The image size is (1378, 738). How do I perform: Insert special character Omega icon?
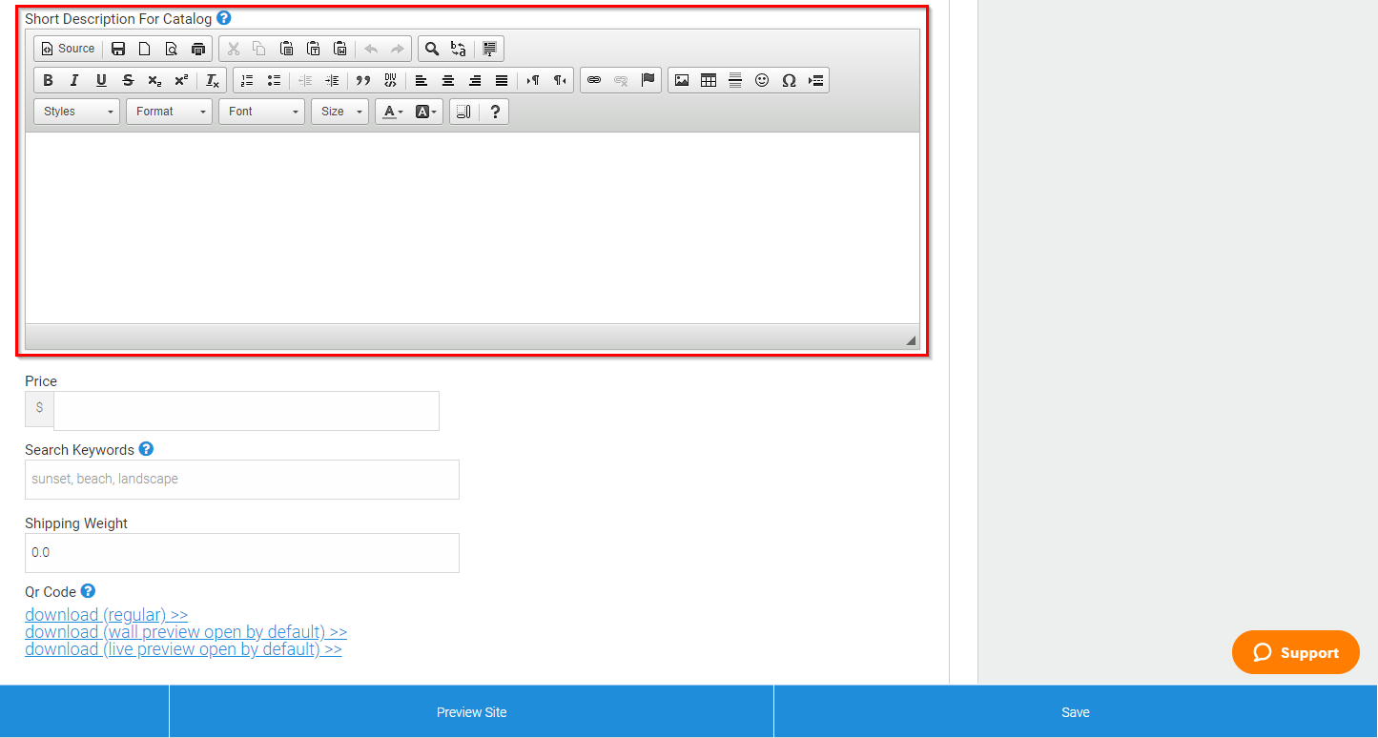788,80
